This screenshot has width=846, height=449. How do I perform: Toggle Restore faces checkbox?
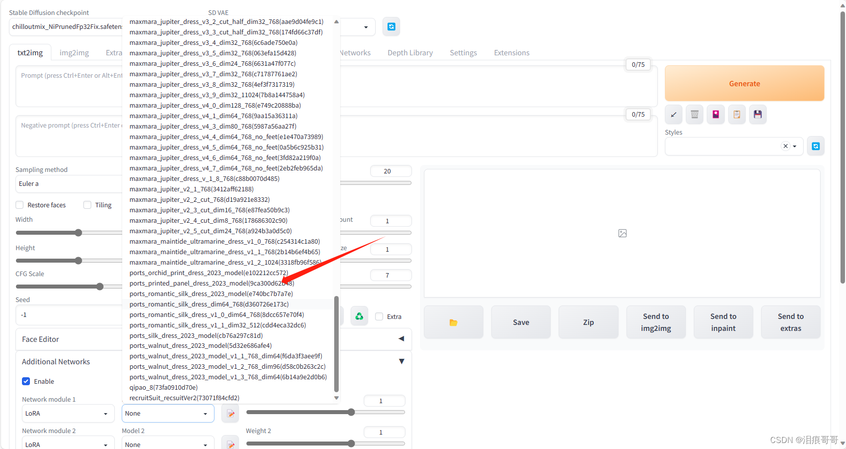(20, 205)
